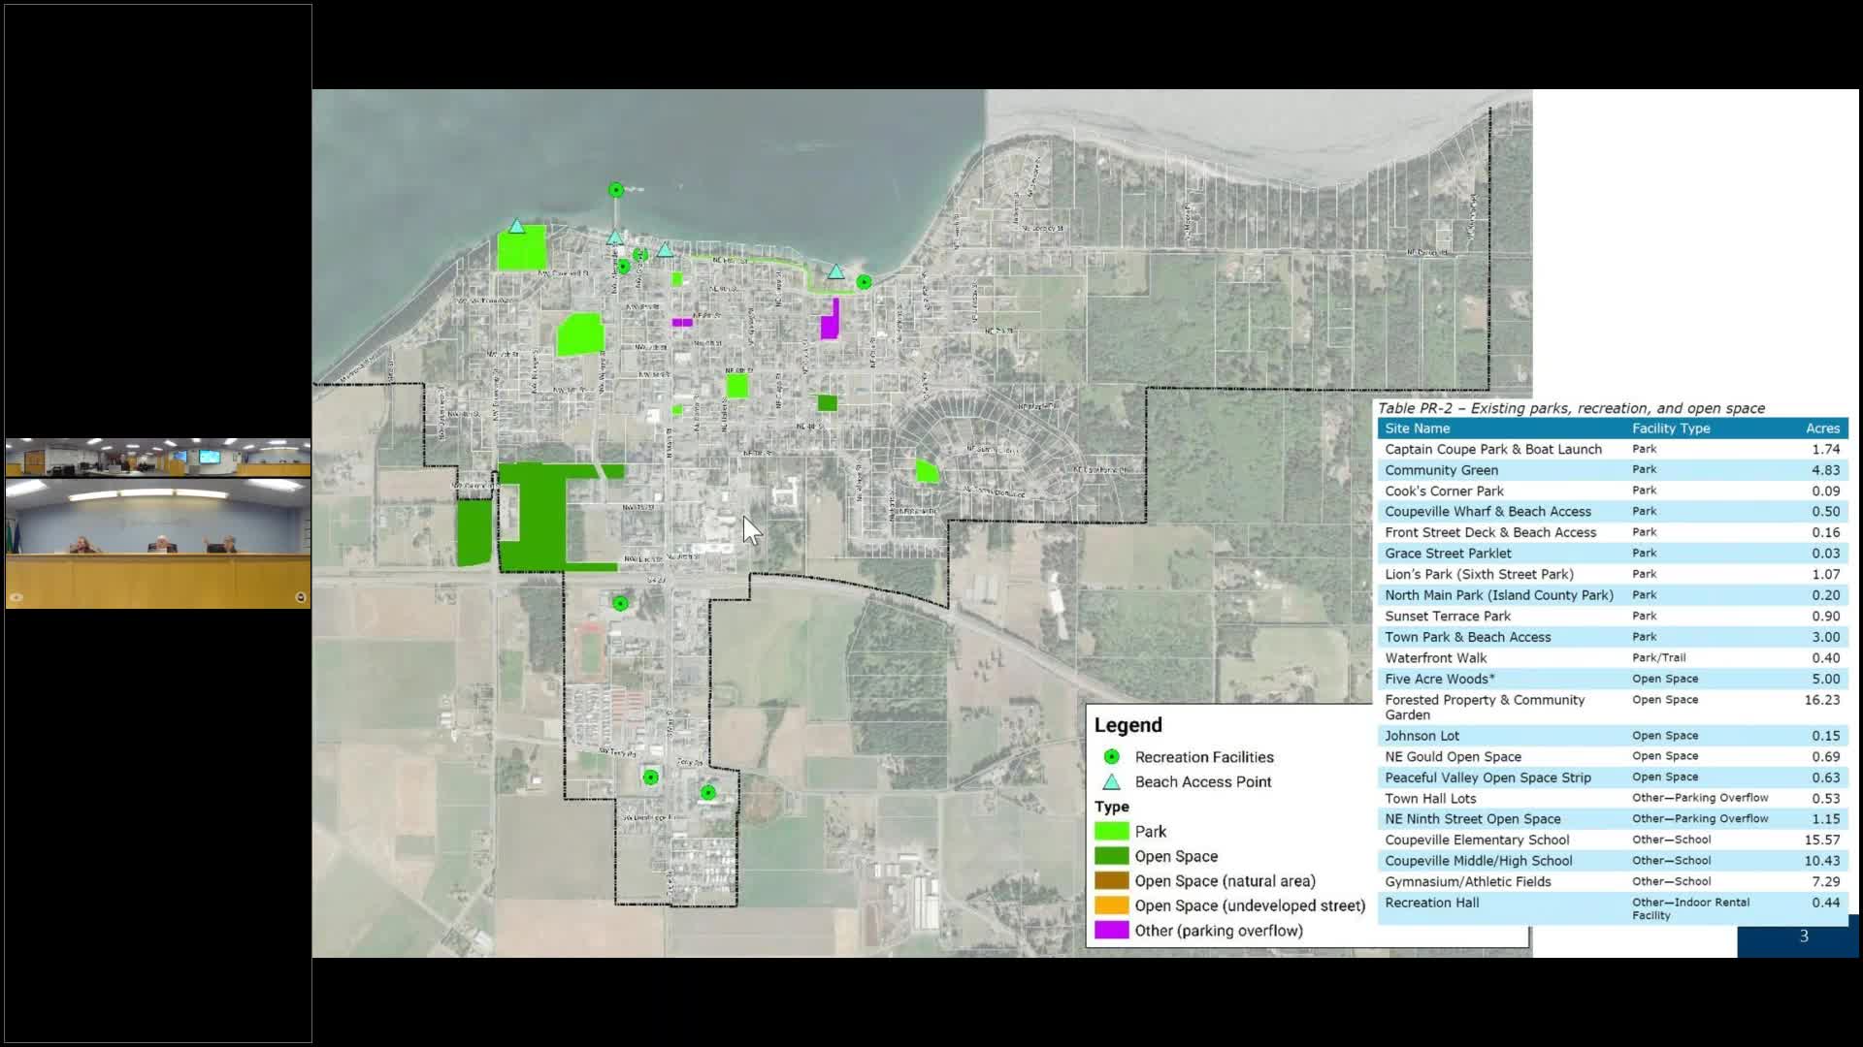Click the southernmost recreation facility marker on the map

[x=708, y=793]
